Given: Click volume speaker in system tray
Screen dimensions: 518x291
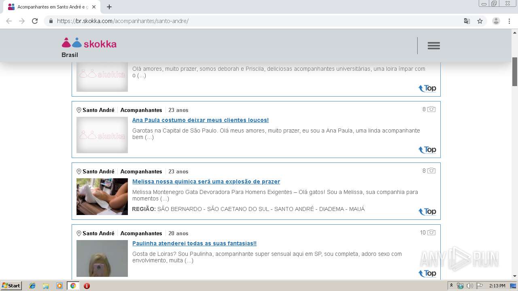Looking at the screenshot, I should (x=469, y=286).
